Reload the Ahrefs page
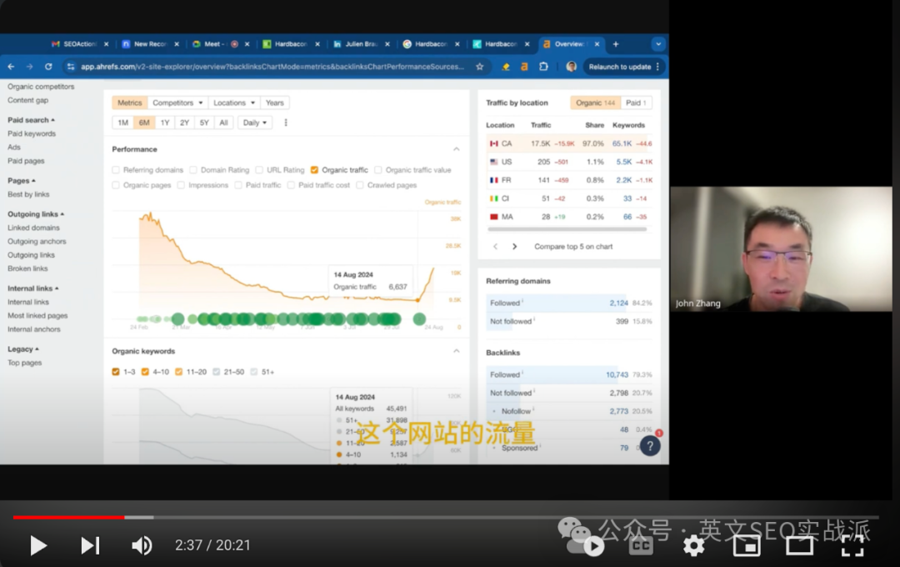This screenshot has width=900, height=567. [x=48, y=67]
